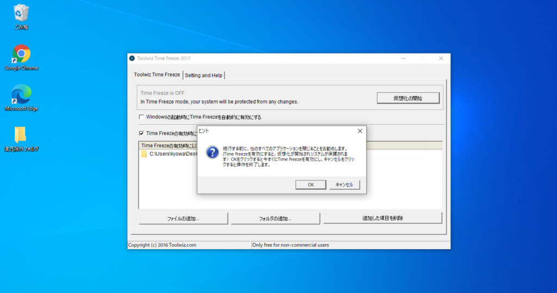Image resolution: width=557 pixels, height=293 pixels.
Task: Open the Recycle Bin desktop icon
Action: coord(21,16)
